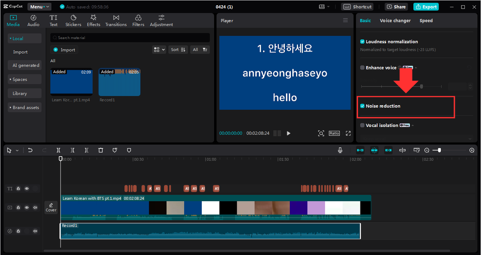Uncheck Noise reduction

pyautogui.click(x=362, y=106)
